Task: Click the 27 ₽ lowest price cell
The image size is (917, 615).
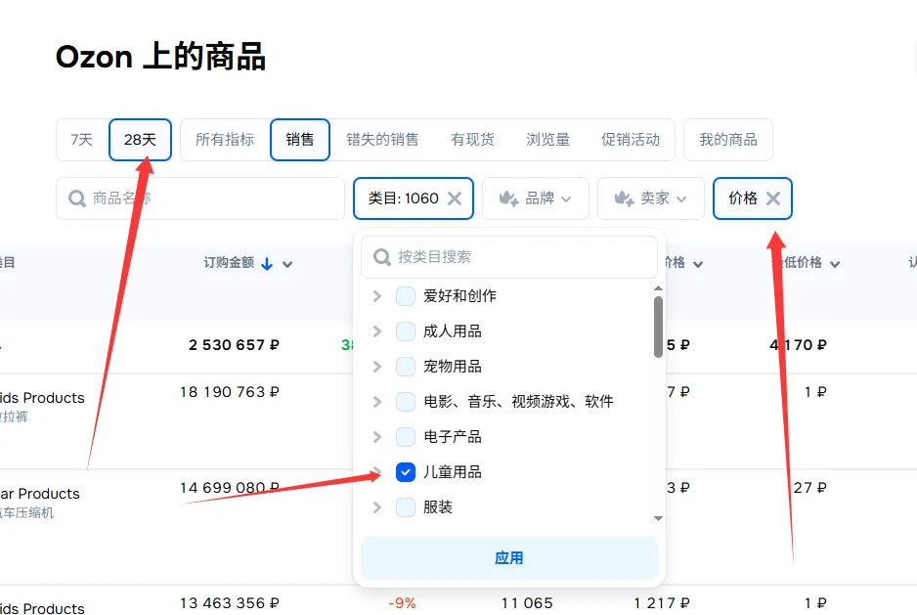Action: pos(810,488)
